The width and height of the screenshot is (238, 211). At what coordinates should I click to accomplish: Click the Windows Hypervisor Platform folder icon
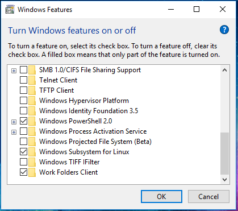click(32, 101)
